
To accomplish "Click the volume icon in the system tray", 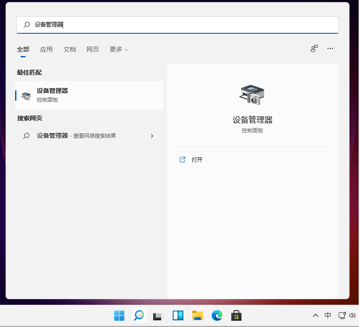I will [x=353, y=315].
